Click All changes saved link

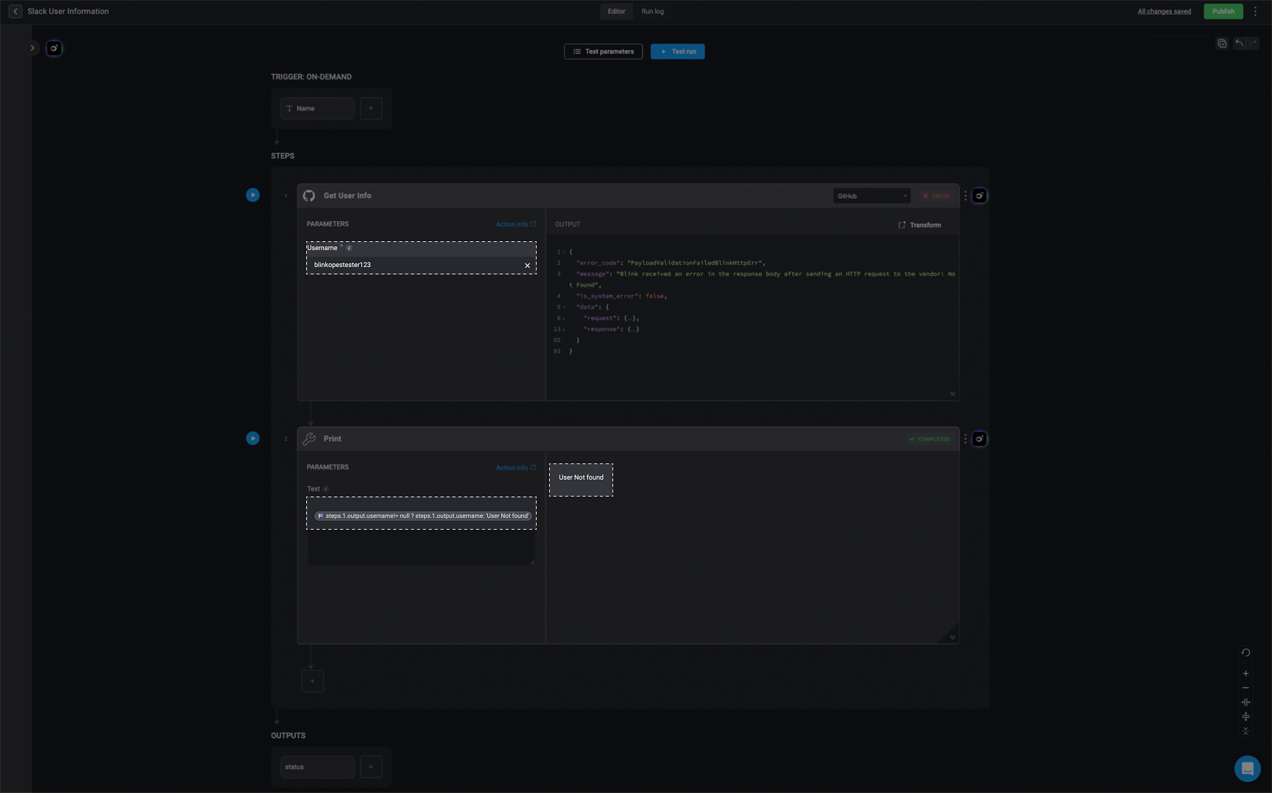pos(1164,11)
